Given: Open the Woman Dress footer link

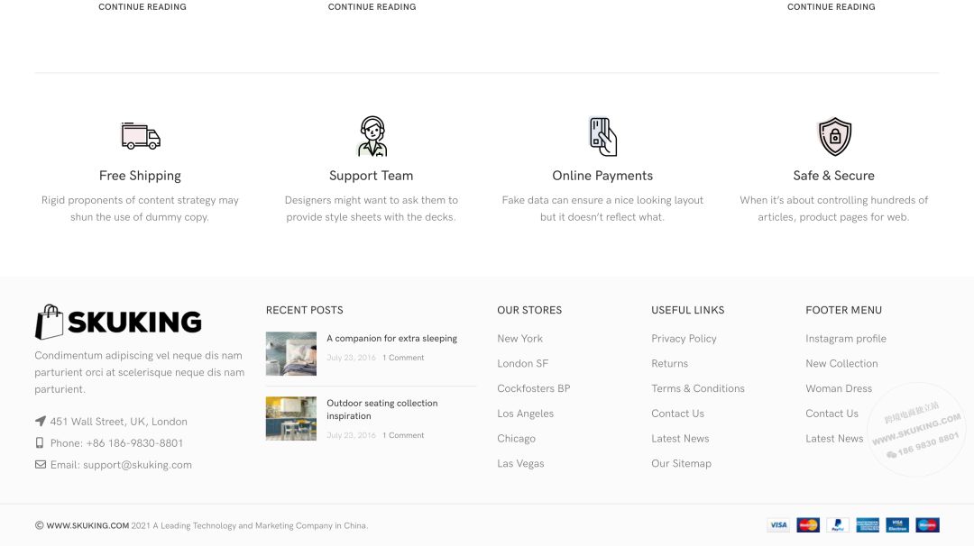Looking at the screenshot, I should click(839, 388).
